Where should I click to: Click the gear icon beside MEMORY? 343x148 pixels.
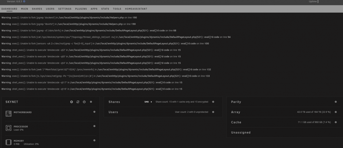(x=94, y=140)
